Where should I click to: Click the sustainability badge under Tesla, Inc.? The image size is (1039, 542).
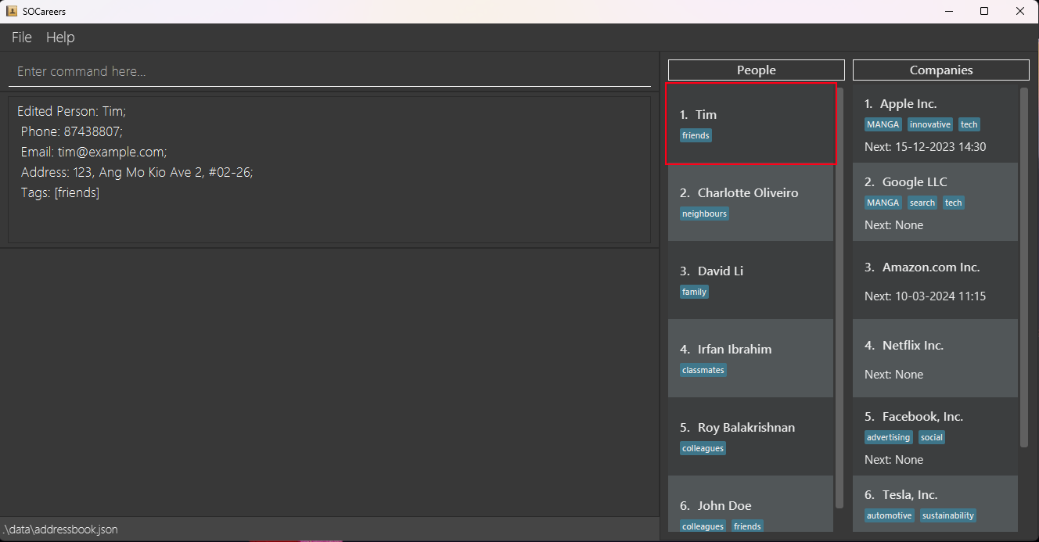(947, 515)
